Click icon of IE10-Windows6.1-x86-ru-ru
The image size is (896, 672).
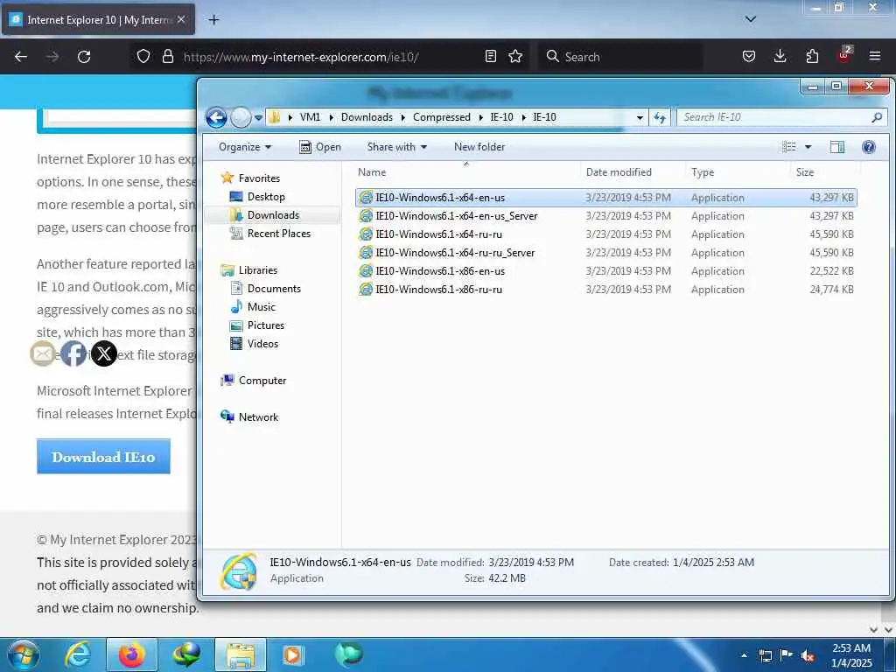pyautogui.click(x=366, y=289)
